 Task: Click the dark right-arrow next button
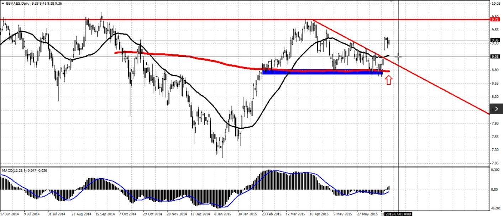[496, 109]
